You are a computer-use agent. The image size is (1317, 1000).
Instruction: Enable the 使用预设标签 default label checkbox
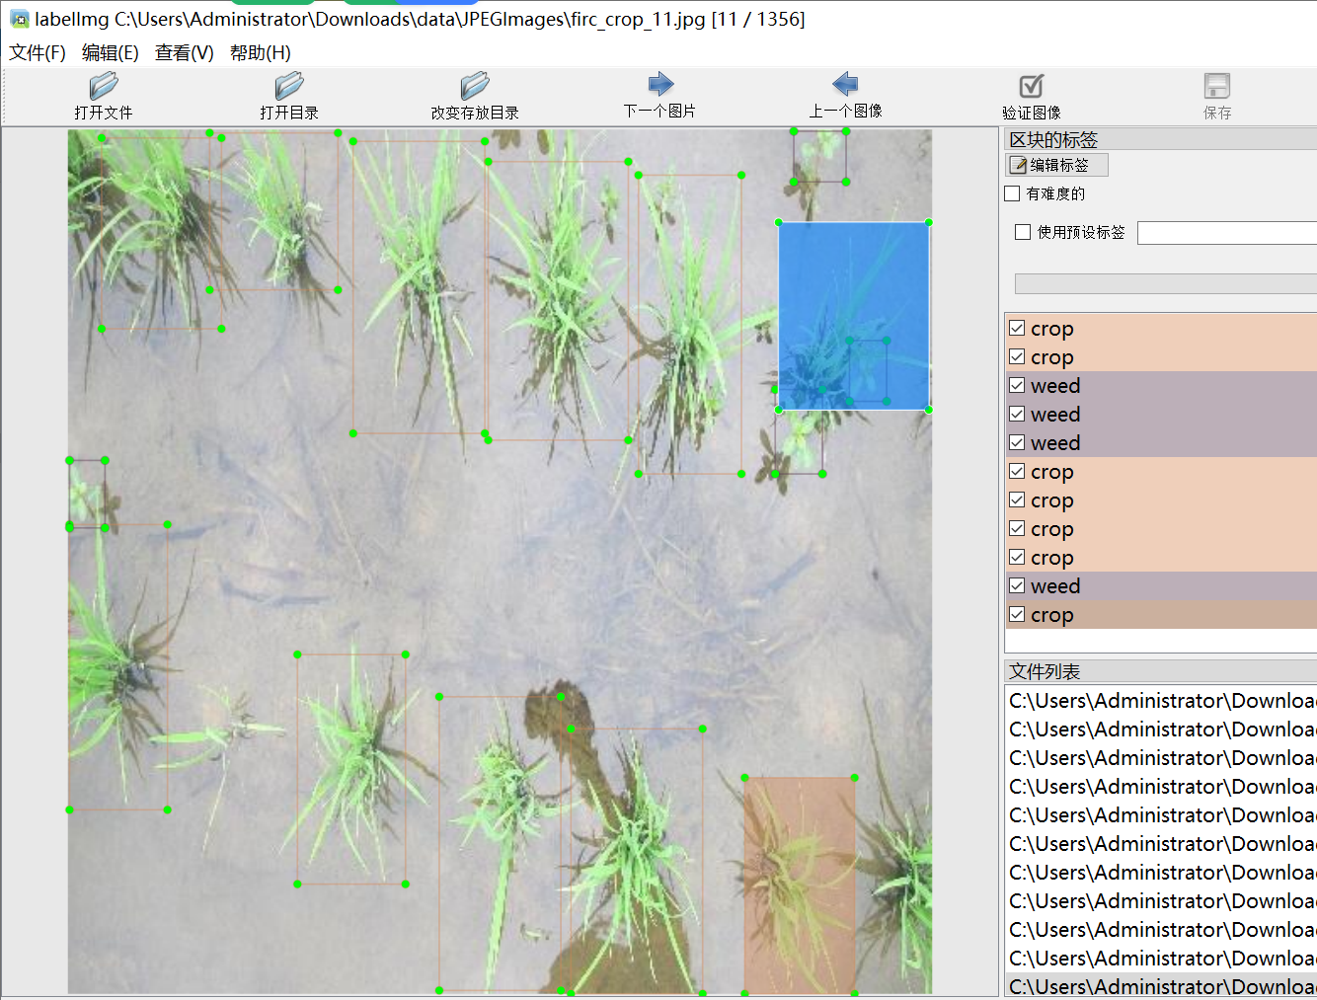tap(1023, 232)
